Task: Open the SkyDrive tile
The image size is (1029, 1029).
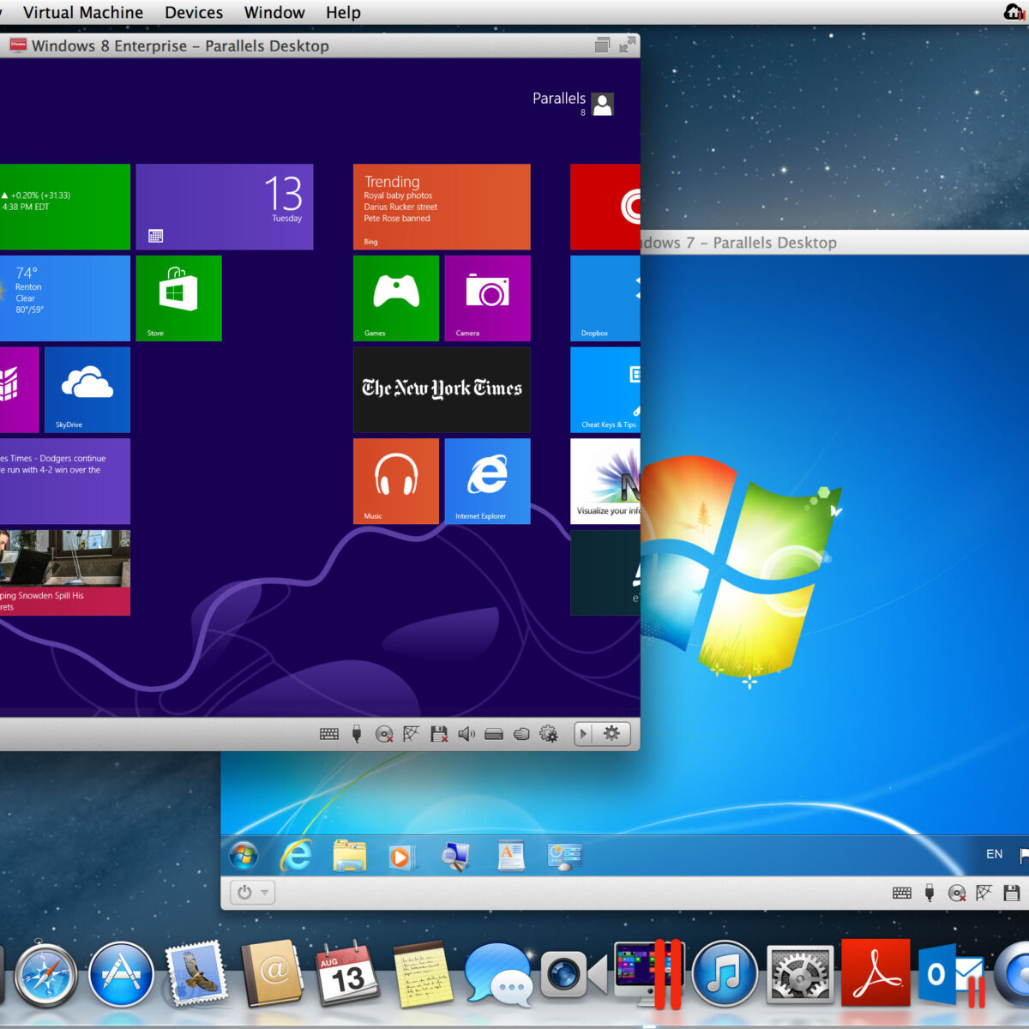Action: [x=87, y=390]
